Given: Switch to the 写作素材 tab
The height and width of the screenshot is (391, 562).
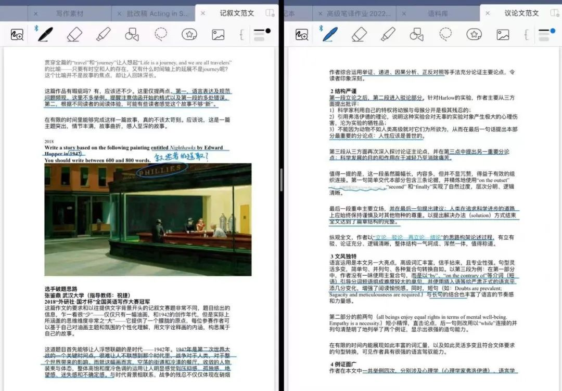Looking at the screenshot, I should [x=69, y=13].
